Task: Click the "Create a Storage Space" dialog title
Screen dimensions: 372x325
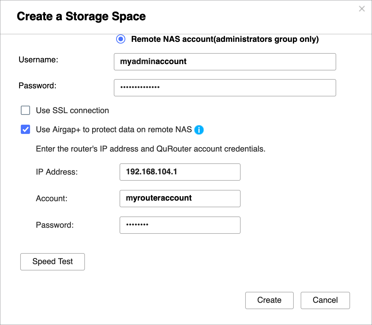Action: click(81, 16)
